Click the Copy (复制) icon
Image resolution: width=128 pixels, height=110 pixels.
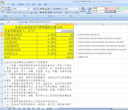pyautogui.click(x=7, y=10)
